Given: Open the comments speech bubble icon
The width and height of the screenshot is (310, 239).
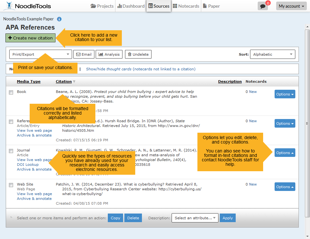Looking at the screenshot, I should point(262,6).
